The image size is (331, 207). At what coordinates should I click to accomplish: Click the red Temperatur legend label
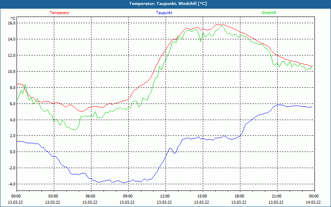click(x=60, y=13)
